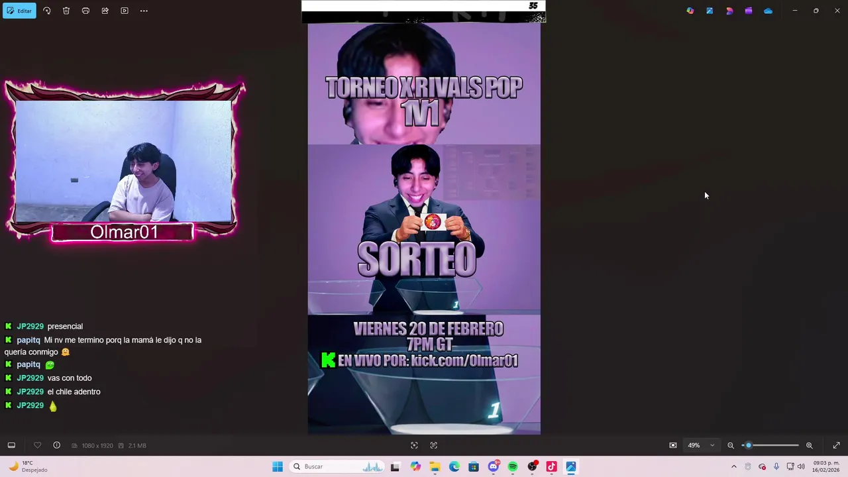Share the photo via the share icon
The width and height of the screenshot is (848, 477).
105,11
